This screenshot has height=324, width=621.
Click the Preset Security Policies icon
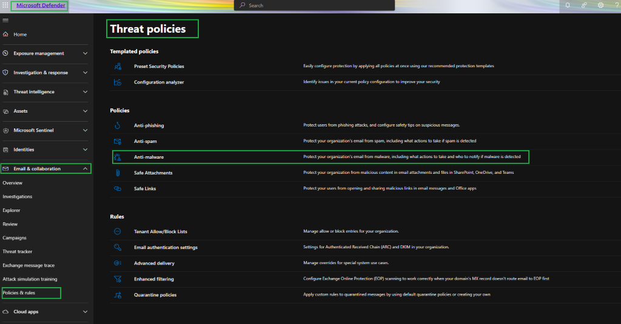(118, 67)
